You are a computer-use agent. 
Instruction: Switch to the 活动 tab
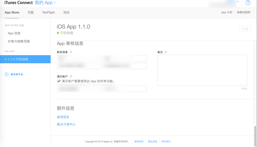click(x=66, y=13)
